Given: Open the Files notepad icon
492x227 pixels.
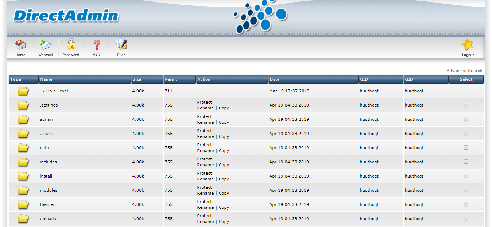Looking at the screenshot, I should pyautogui.click(x=121, y=45).
